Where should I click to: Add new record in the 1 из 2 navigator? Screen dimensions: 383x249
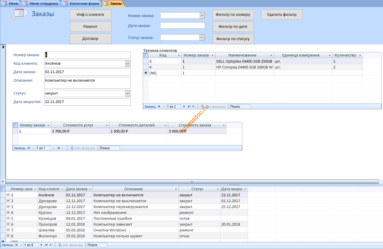[x=194, y=107]
